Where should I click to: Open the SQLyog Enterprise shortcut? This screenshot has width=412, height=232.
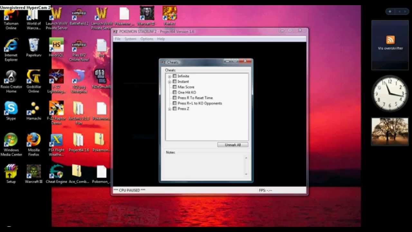pyautogui.click(x=79, y=82)
